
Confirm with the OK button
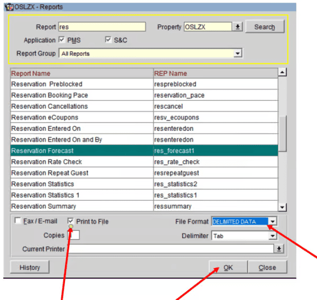[x=228, y=267]
